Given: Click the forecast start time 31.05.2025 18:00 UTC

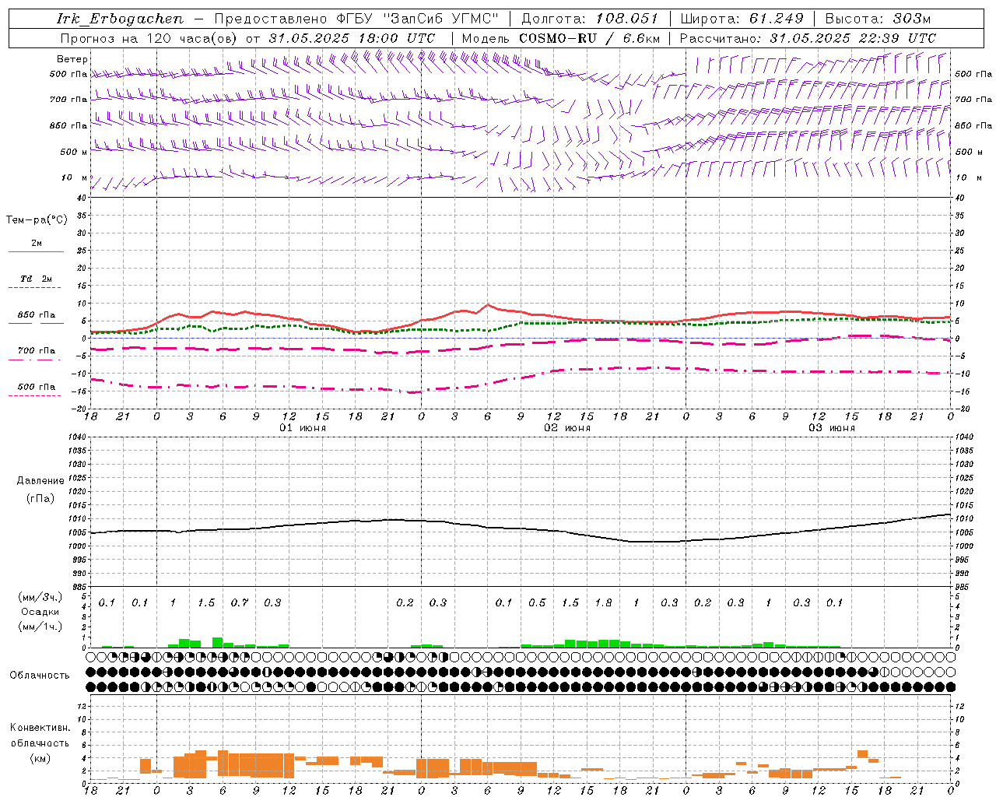Looking at the screenshot, I should [x=352, y=38].
